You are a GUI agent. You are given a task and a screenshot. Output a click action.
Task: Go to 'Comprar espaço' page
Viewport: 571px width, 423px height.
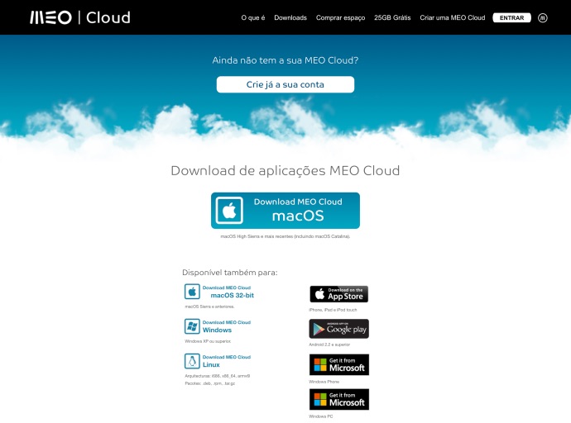[340, 17]
